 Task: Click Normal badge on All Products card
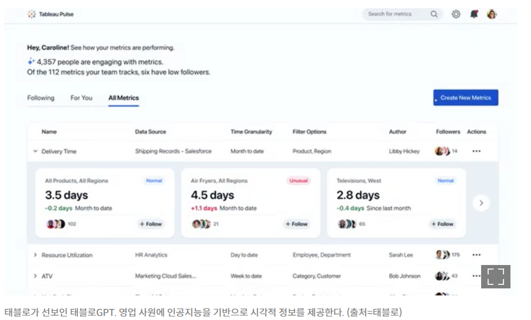click(x=154, y=181)
